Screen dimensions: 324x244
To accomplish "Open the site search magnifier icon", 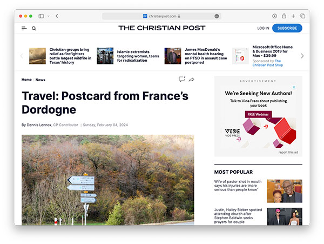I will [x=34, y=29].
